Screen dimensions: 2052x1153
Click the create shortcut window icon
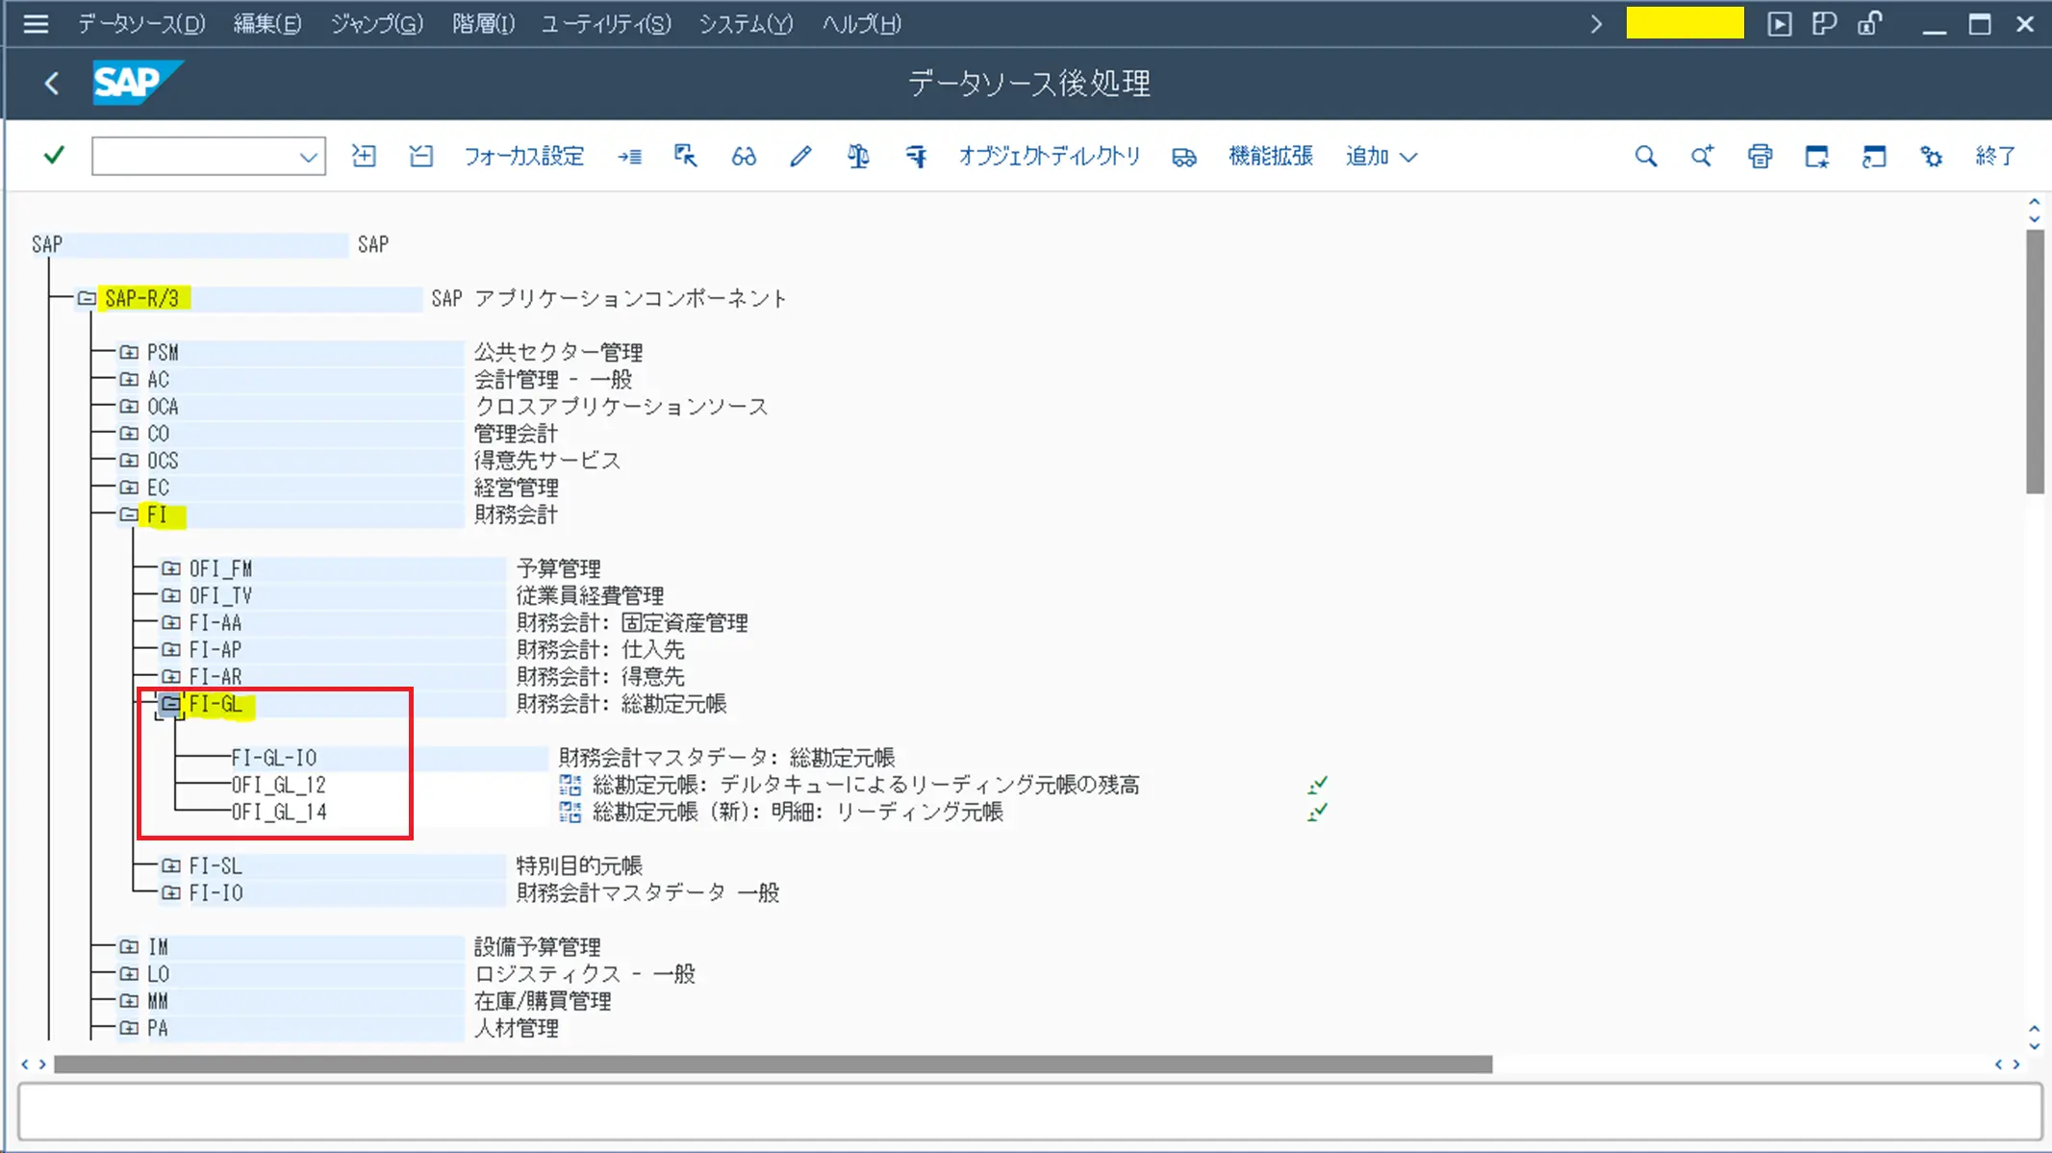1874,156
